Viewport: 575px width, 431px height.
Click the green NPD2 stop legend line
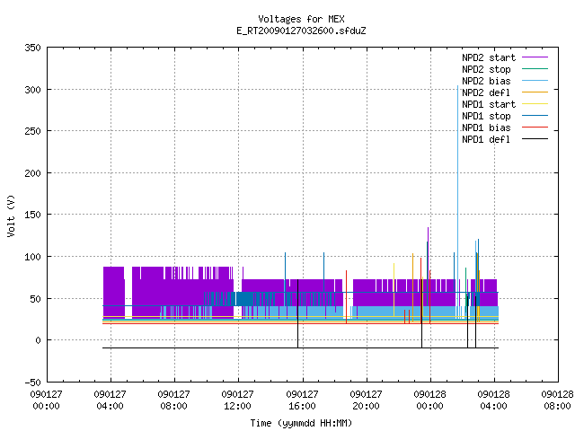click(535, 69)
